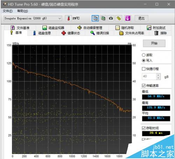
Task: Click the temperature thermometer icon
Action: tap(69, 18)
